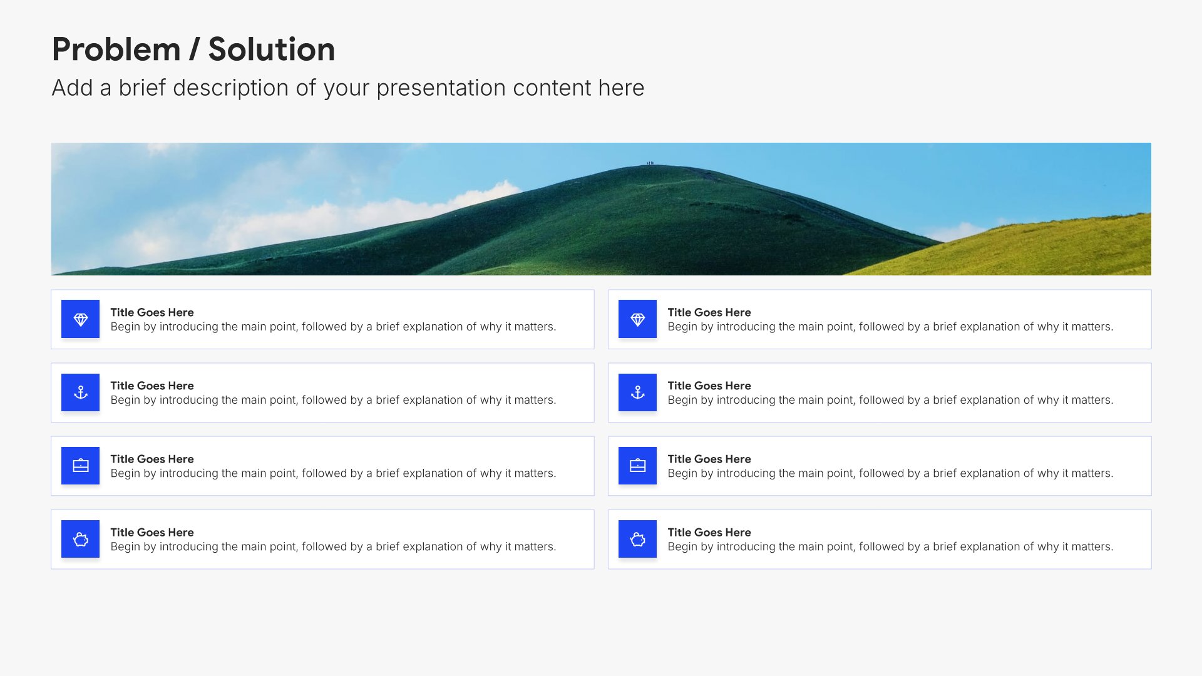Select the anchor icon in the right column
This screenshot has height=676, width=1202.
pos(637,392)
